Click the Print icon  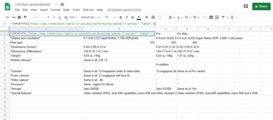click(19, 17)
